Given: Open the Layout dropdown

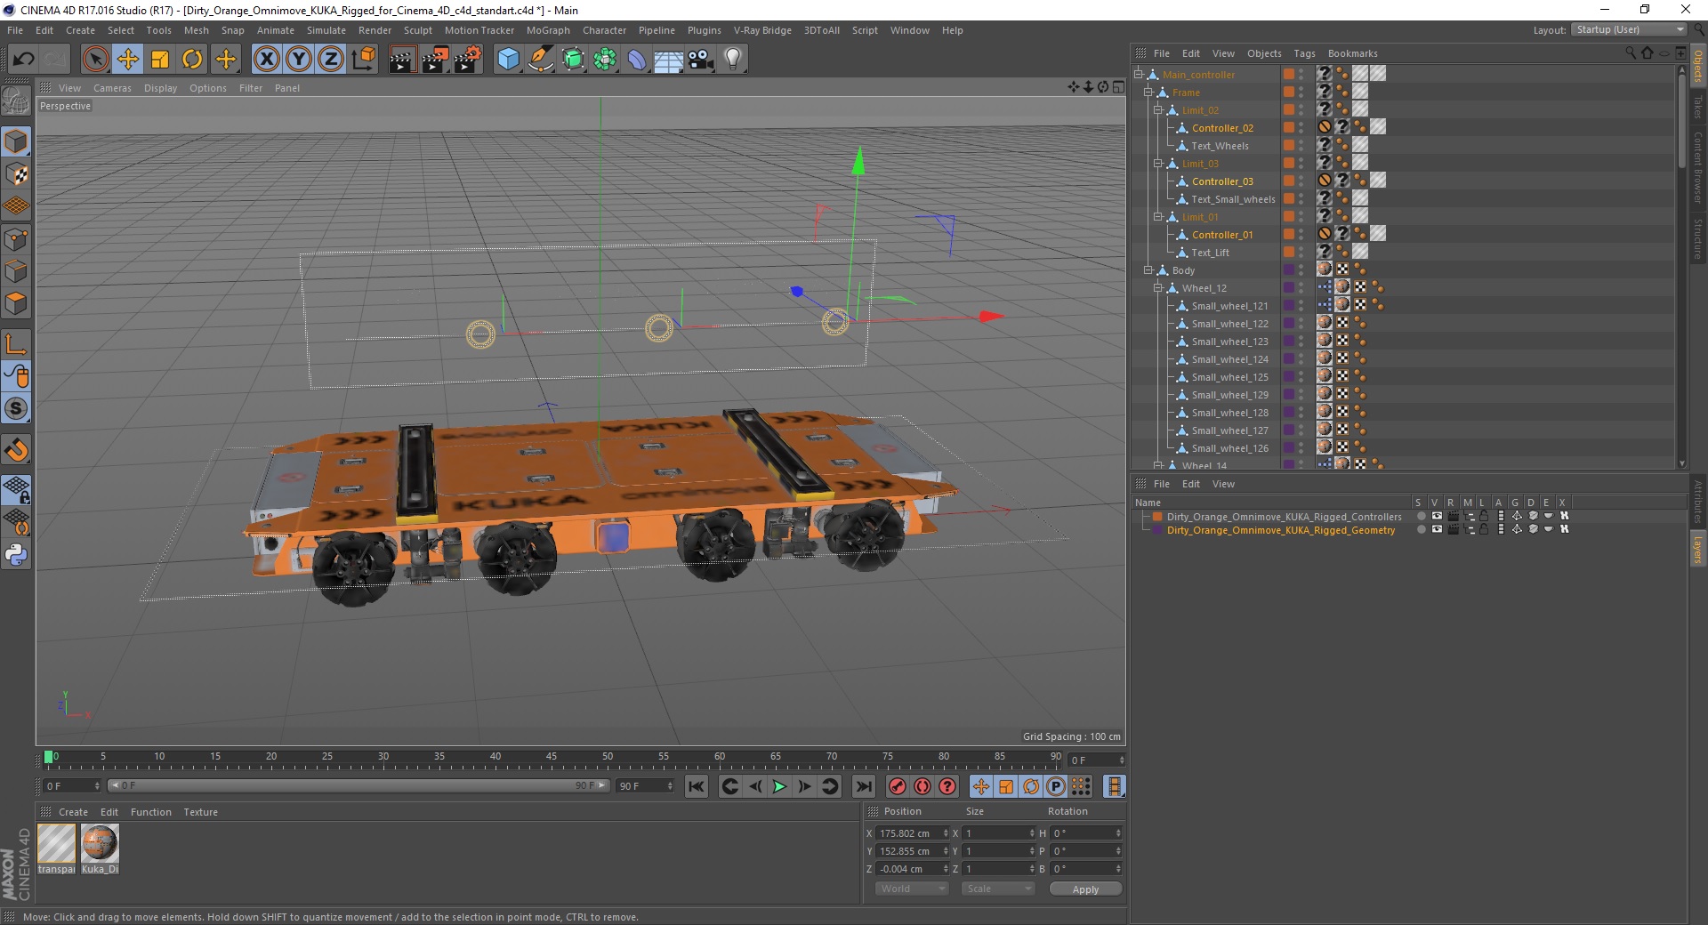Looking at the screenshot, I should point(1629,29).
